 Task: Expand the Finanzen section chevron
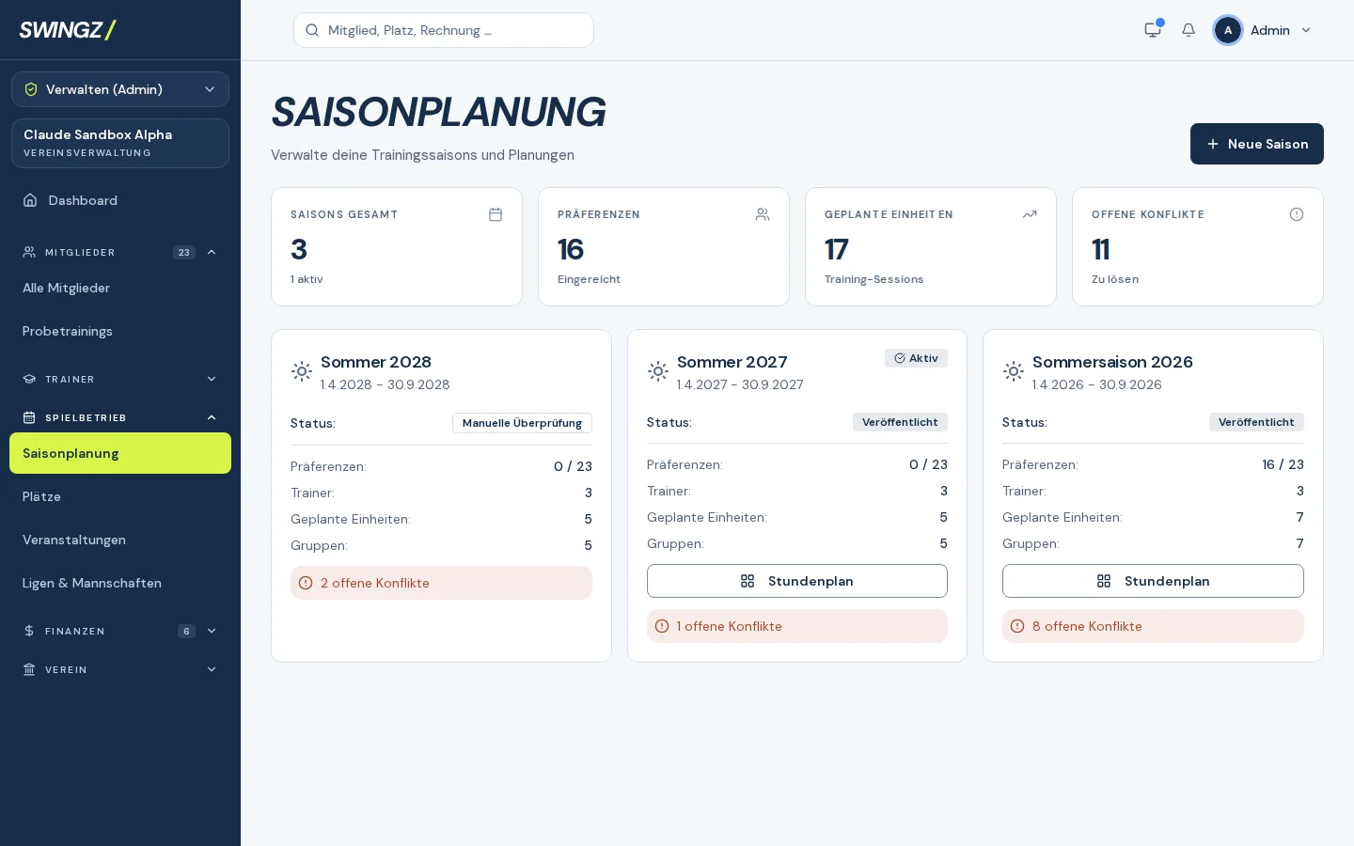(212, 631)
